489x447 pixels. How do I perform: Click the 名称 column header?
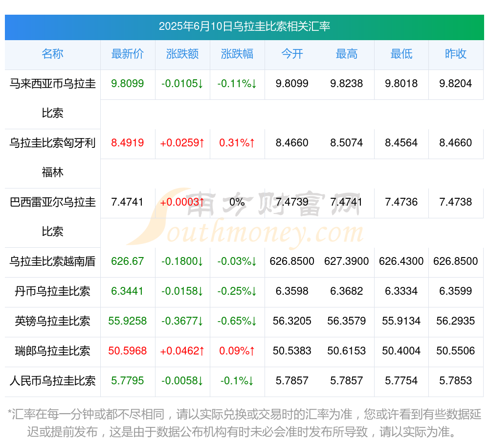tap(52, 54)
